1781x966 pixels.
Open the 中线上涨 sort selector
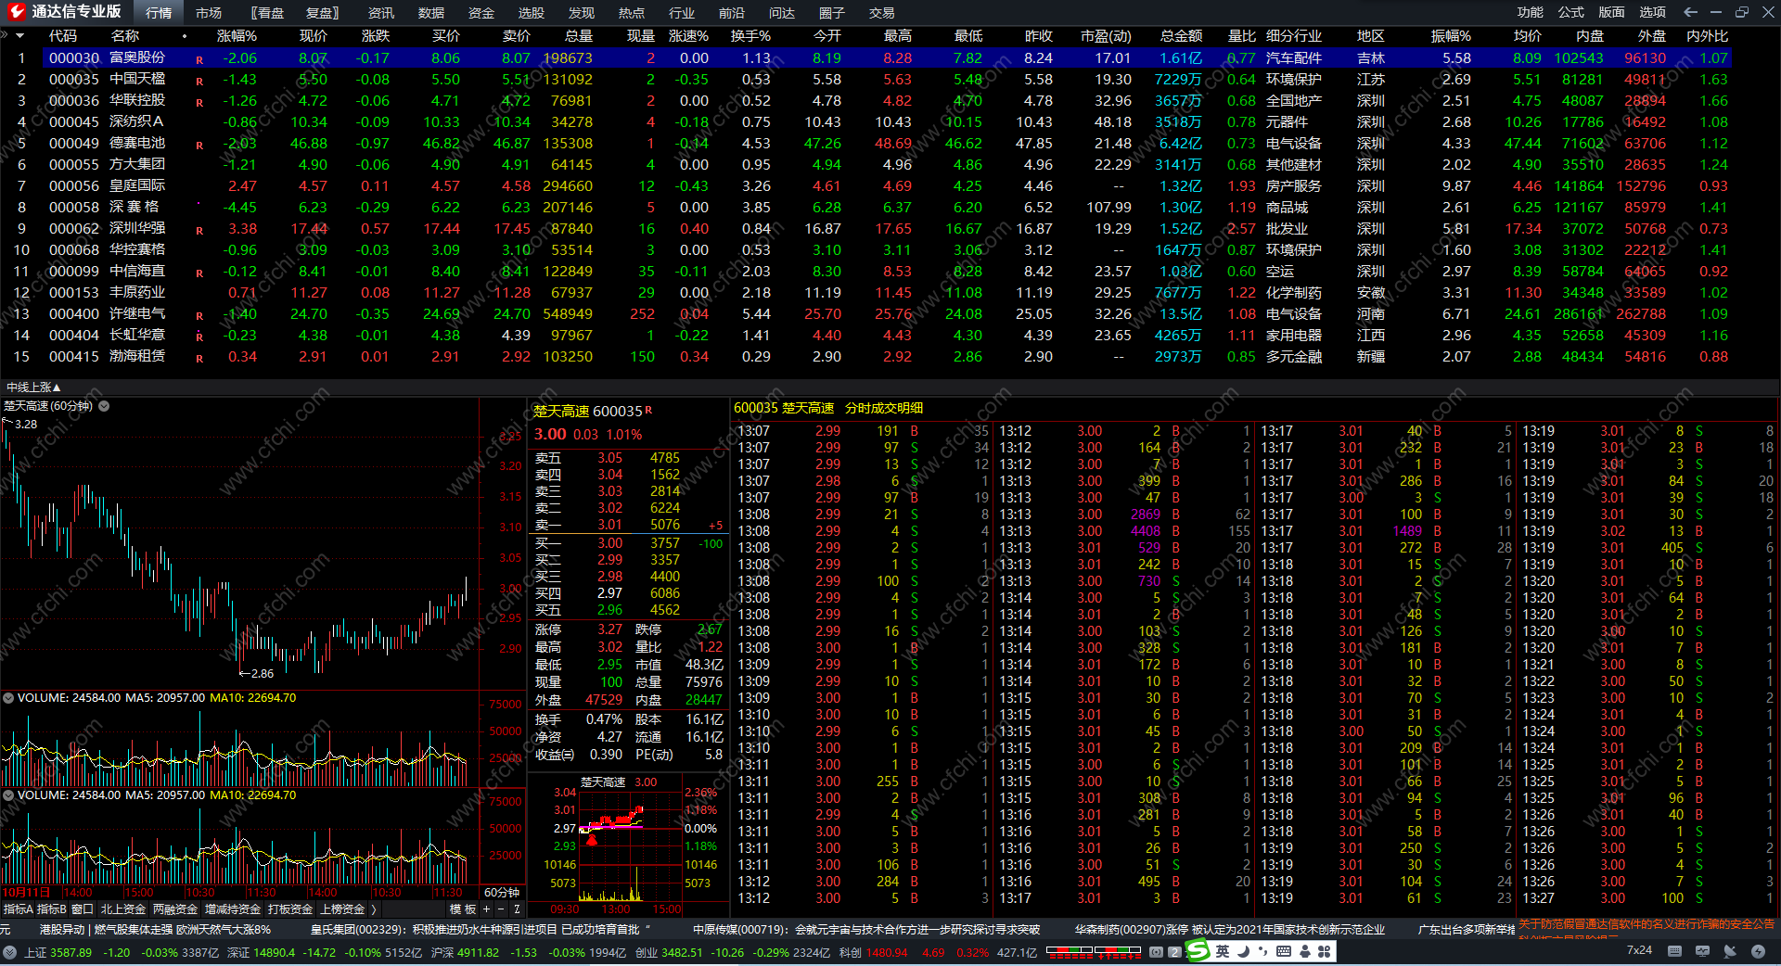[x=33, y=387]
